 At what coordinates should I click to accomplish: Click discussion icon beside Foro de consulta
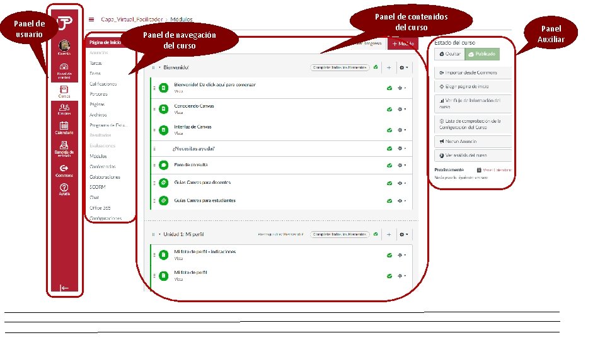tap(164, 166)
